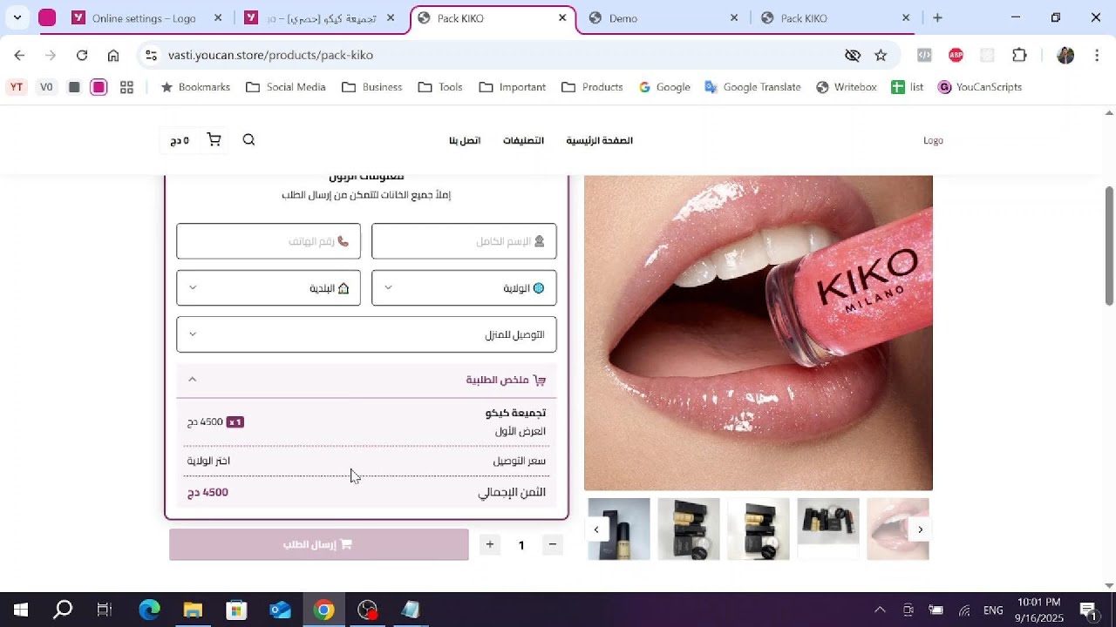Click the search magnifier in store header
Viewport: 1116px width, 627px height.
[x=248, y=140]
